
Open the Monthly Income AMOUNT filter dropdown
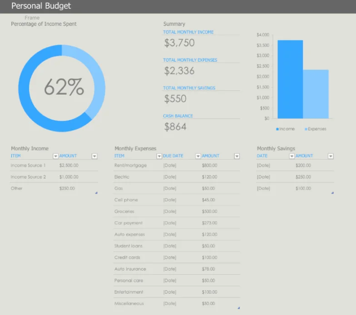(94, 156)
